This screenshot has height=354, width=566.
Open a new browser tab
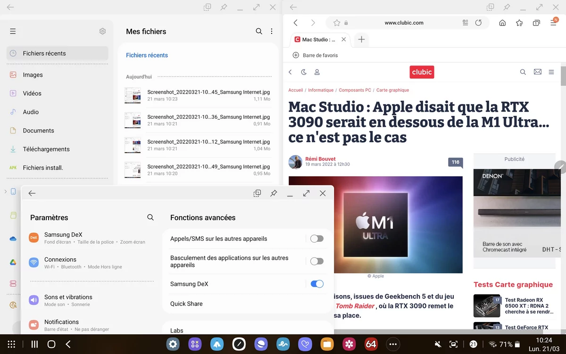tap(361, 40)
